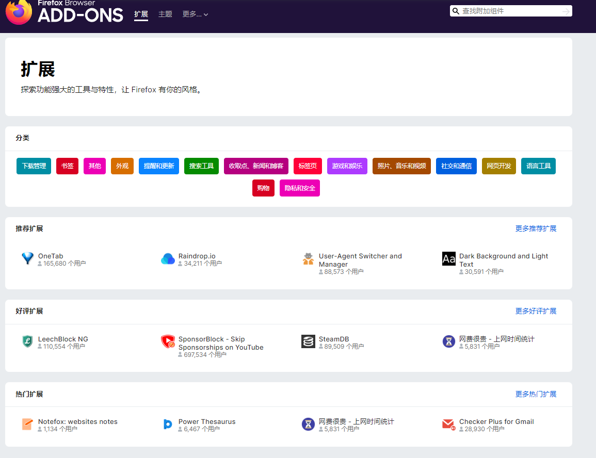
Task: Expand the 更多… dropdown menu
Action: click(x=195, y=14)
